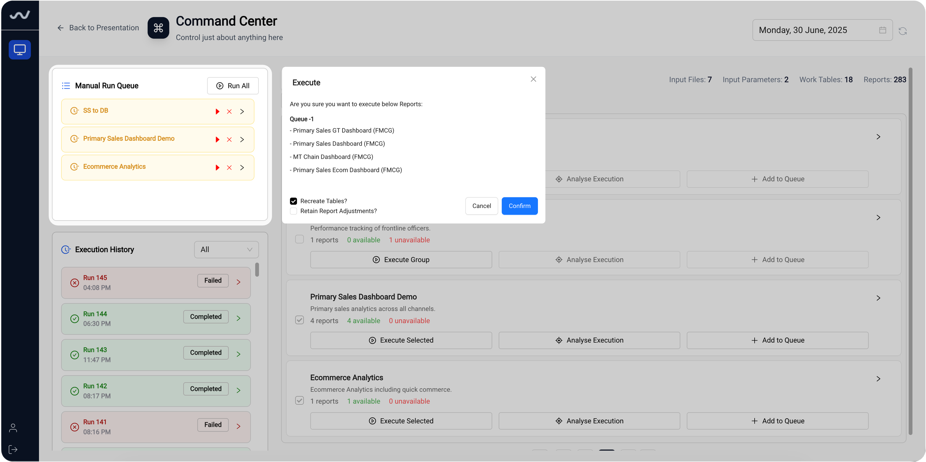Add Ecommerce Analytics to Queue
This screenshot has width=926, height=462.
pos(778,421)
